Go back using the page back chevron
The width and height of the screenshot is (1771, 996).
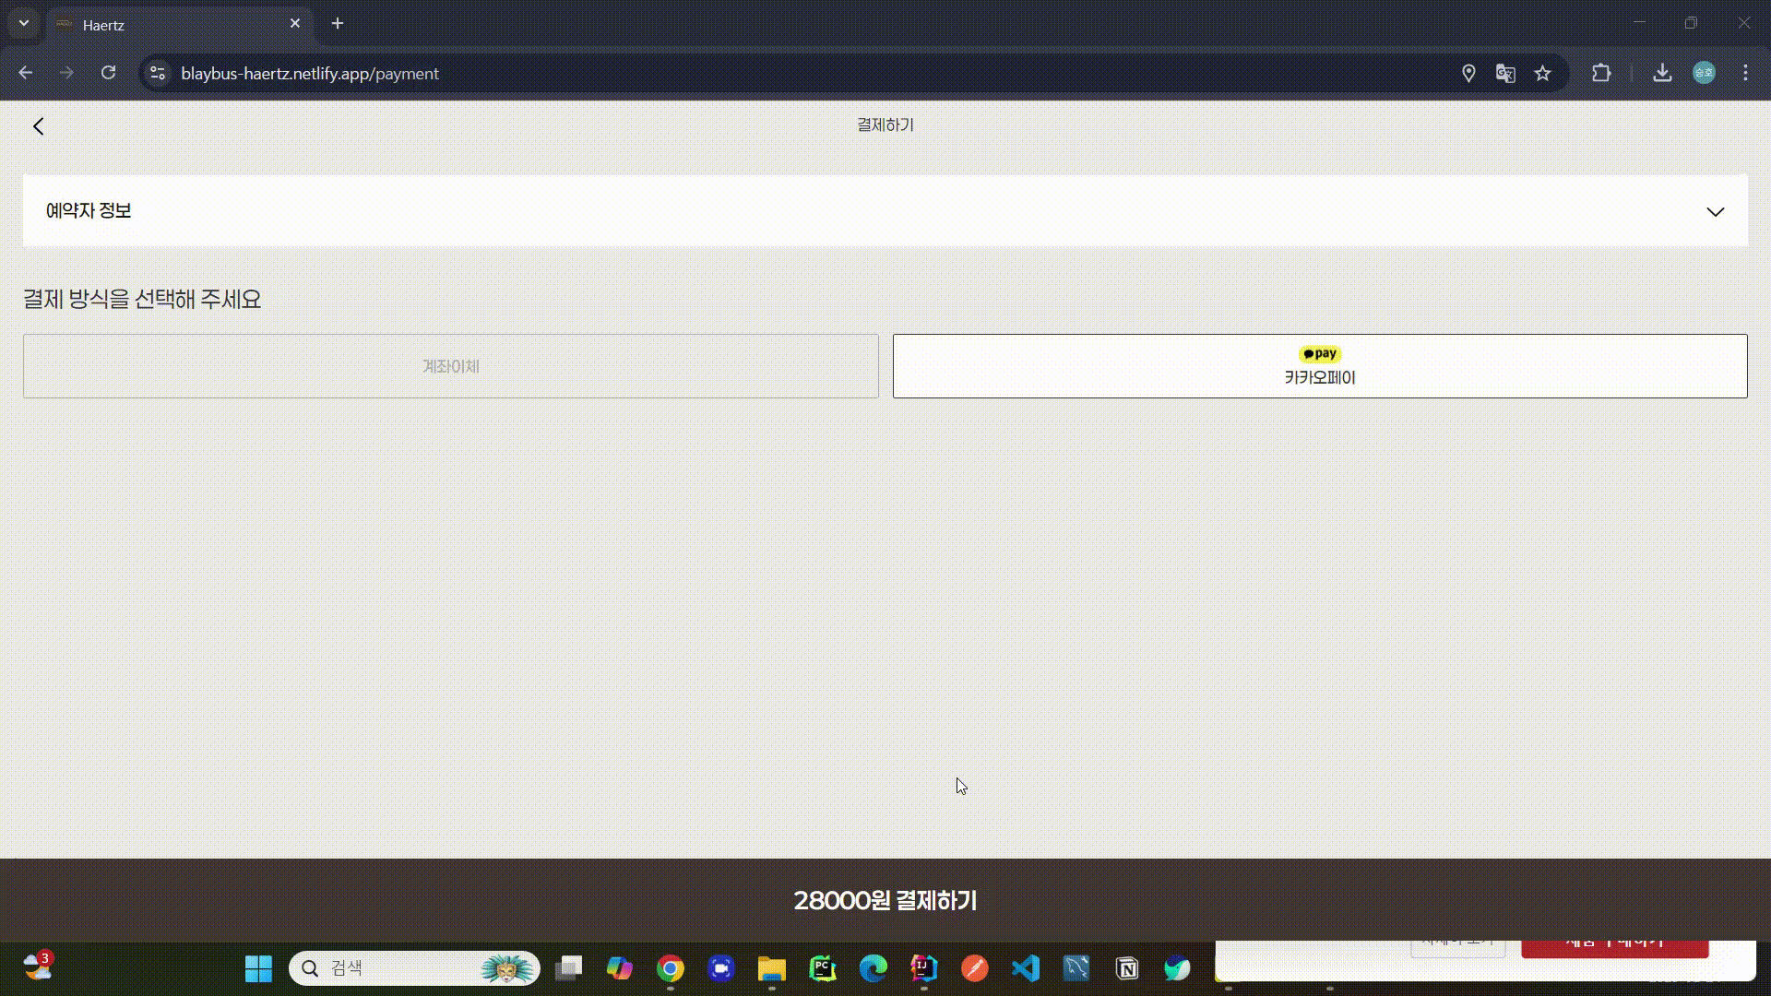pyautogui.click(x=38, y=126)
